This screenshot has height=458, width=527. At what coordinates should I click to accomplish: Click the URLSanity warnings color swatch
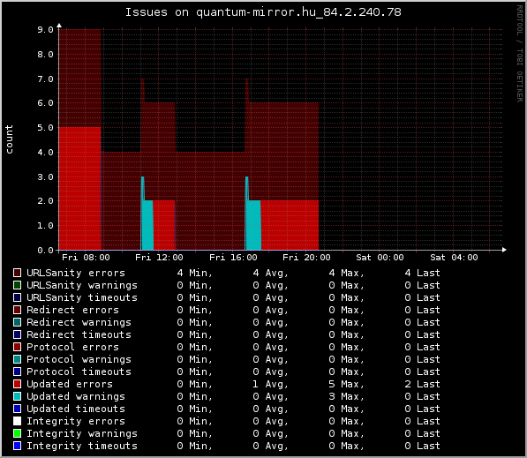[17, 285]
